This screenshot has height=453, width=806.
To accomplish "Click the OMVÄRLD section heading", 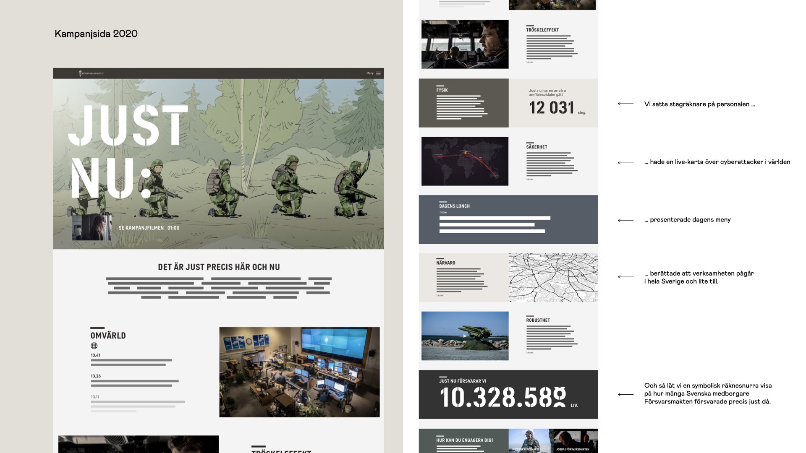I will click(108, 336).
